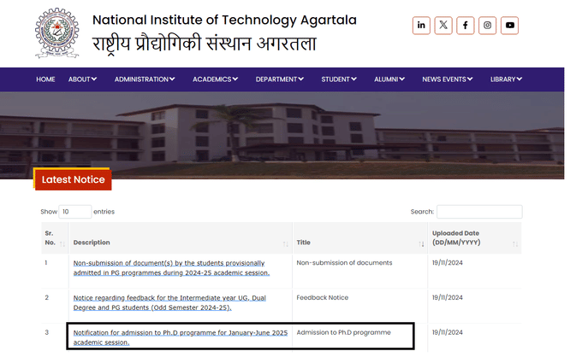Open the LIBRARY menu
The width and height of the screenshot is (582, 357).
[506, 79]
